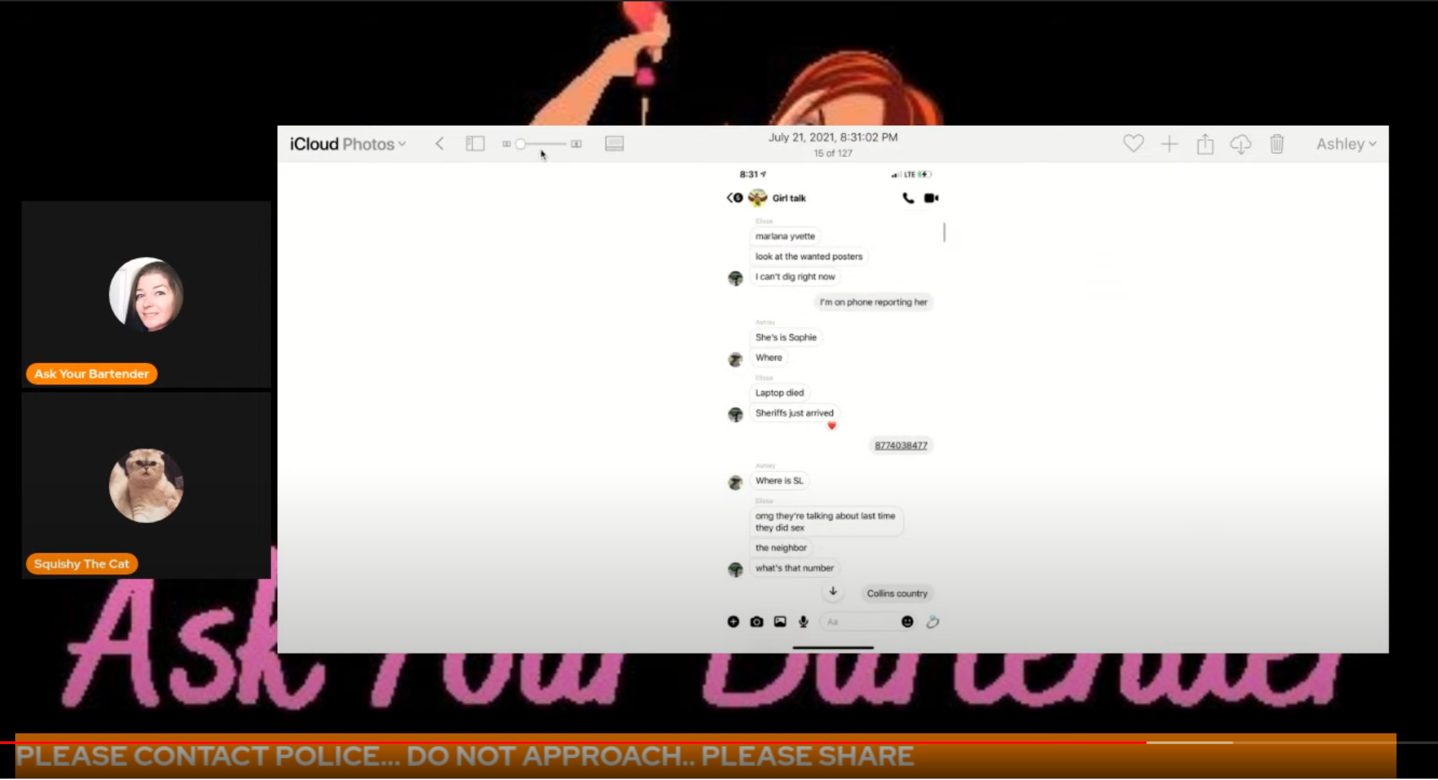1438x780 pixels.
Task: Delete photo using the trash icon
Action: tap(1277, 144)
